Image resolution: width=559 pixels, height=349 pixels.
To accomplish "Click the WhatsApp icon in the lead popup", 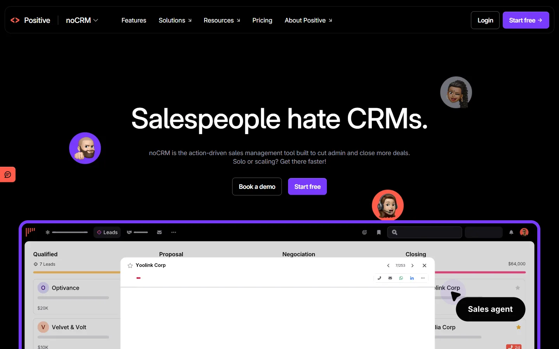I will click(401, 278).
